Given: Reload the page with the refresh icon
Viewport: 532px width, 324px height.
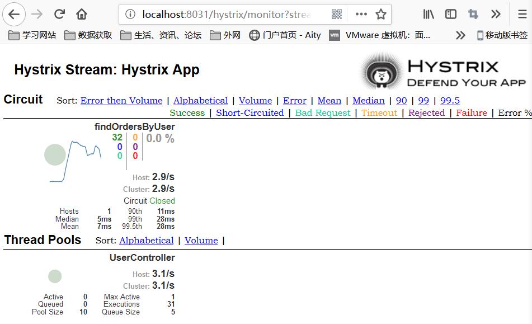Looking at the screenshot, I should (59, 14).
